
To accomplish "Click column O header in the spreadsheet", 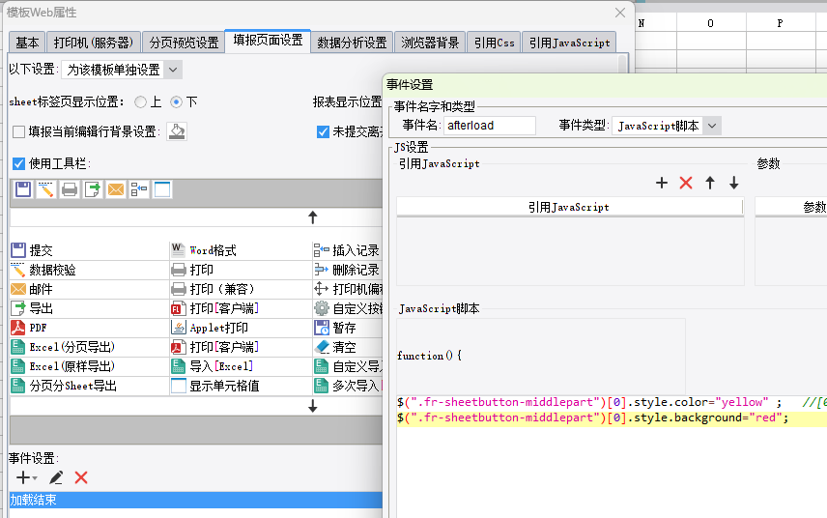I will coord(710,23).
